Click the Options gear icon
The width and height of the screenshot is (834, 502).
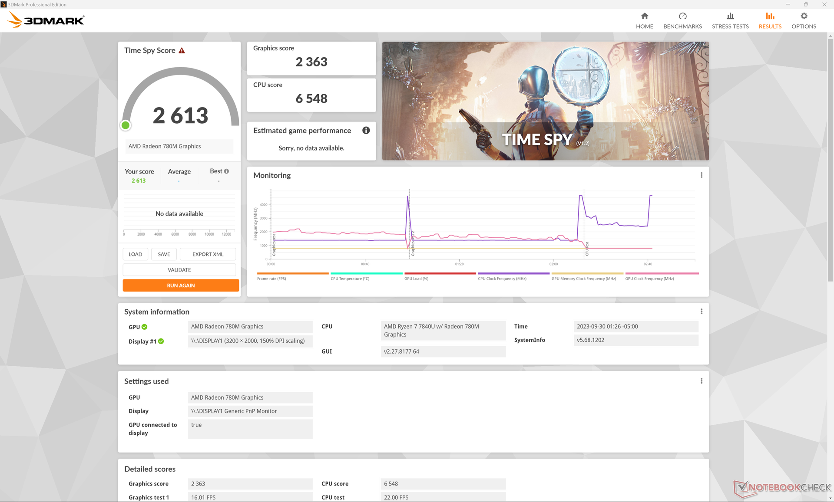(804, 16)
